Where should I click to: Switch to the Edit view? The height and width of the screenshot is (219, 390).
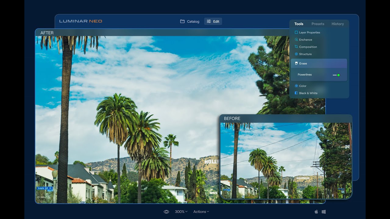pos(213,21)
